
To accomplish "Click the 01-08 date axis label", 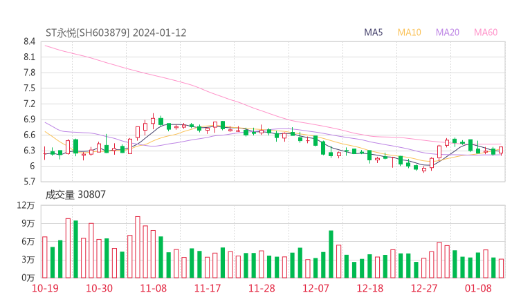I will point(478,288).
